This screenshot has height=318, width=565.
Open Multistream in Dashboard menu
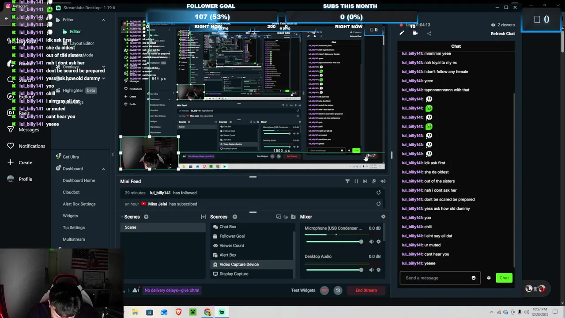(74, 239)
